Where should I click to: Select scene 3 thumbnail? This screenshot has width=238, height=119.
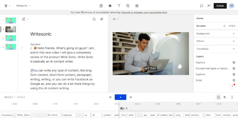pos(11,38)
